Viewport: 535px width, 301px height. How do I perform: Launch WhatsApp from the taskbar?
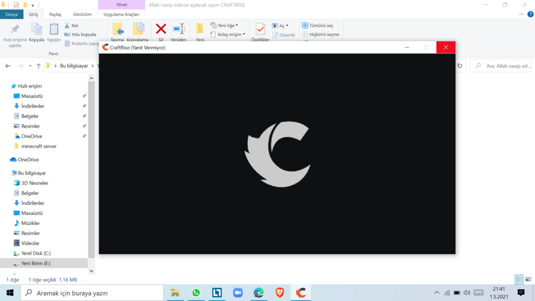point(196,293)
